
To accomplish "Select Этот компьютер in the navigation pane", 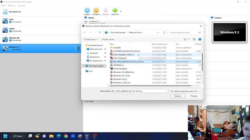I will (94, 66).
